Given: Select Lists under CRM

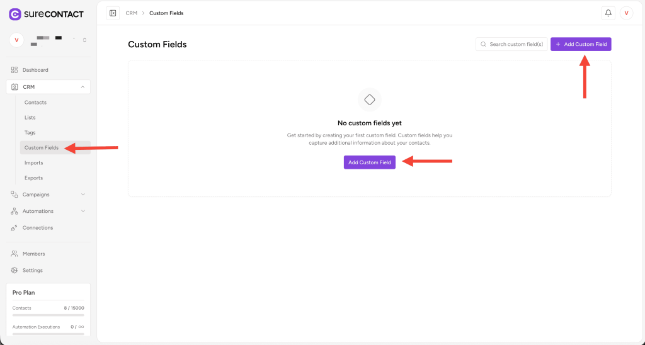Looking at the screenshot, I should pyautogui.click(x=30, y=118).
